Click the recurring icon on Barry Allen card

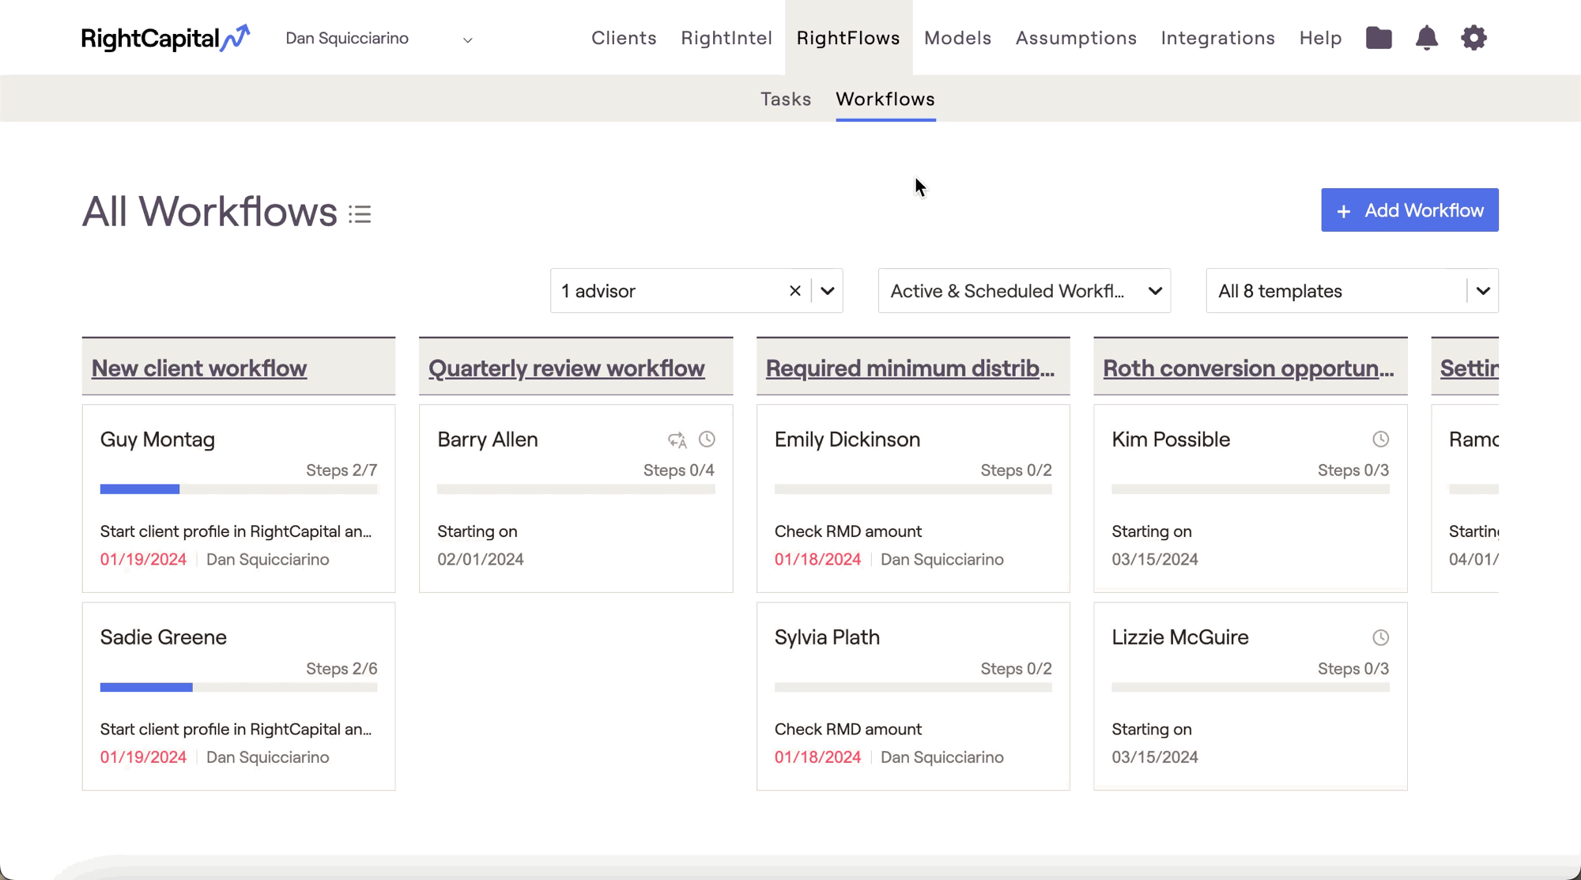coord(677,440)
